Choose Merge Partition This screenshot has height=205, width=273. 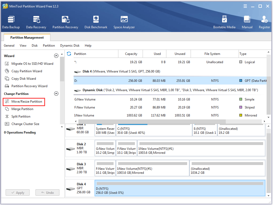click(22, 109)
